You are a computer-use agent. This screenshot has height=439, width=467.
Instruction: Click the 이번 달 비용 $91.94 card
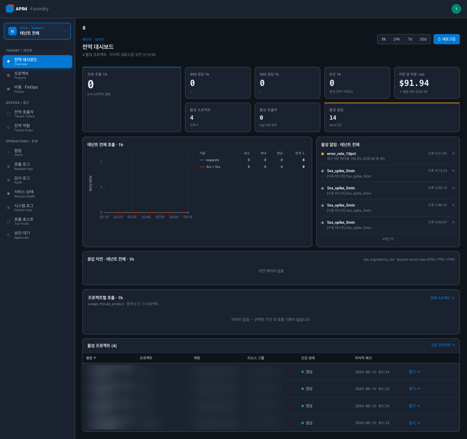(427, 83)
